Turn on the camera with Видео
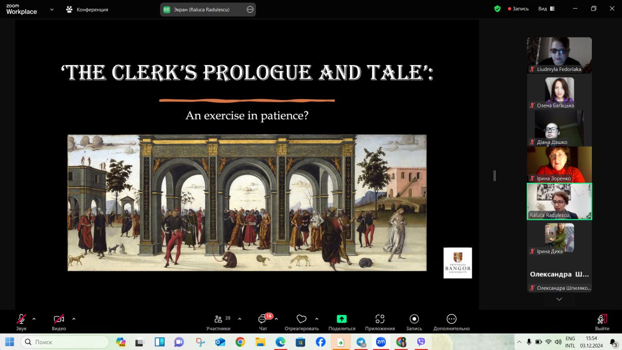622x350 pixels. (x=59, y=322)
